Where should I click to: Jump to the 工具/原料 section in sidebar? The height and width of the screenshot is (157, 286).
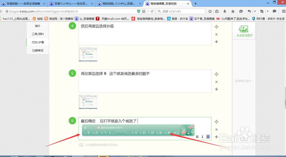[38, 34]
